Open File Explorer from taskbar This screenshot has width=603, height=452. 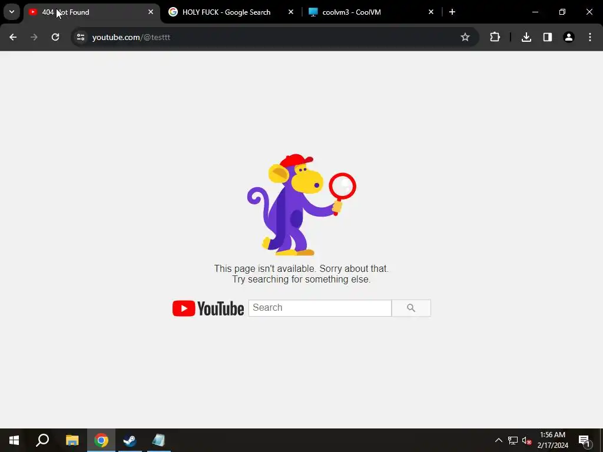pos(72,440)
